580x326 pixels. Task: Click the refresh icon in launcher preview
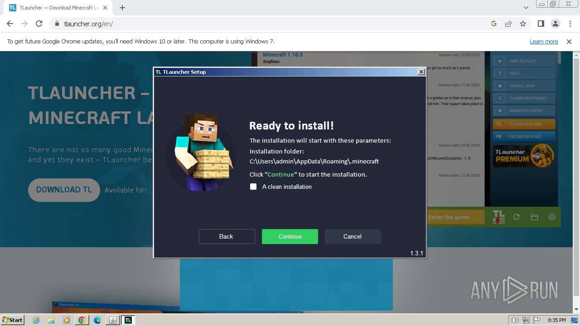pyautogui.click(x=517, y=217)
